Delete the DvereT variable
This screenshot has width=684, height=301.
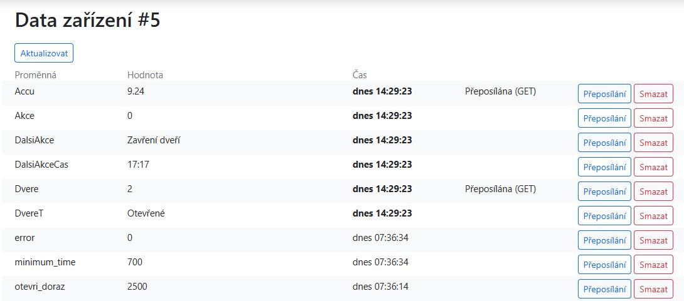pyautogui.click(x=653, y=216)
